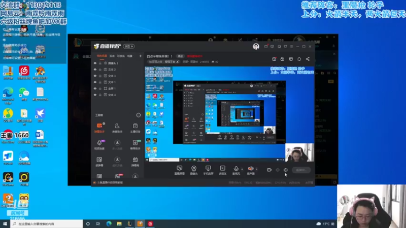The width and height of the screenshot is (406, 228).
Task: Mute the 麦克风 microphone
Action: (x=236, y=170)
